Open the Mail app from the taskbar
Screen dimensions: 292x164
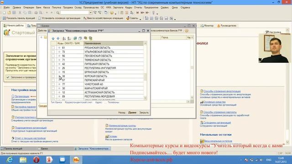[63, 160]
